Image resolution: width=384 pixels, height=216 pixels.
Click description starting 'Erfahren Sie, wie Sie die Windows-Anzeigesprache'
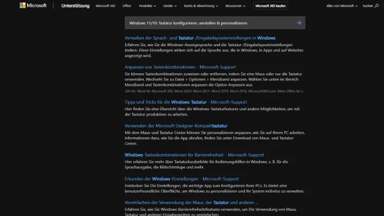[214, 50]
